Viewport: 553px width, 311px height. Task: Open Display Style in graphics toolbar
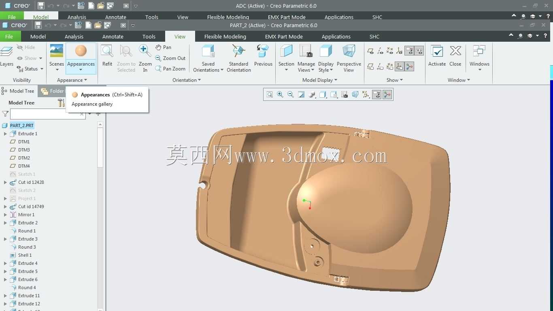point(323,95)
